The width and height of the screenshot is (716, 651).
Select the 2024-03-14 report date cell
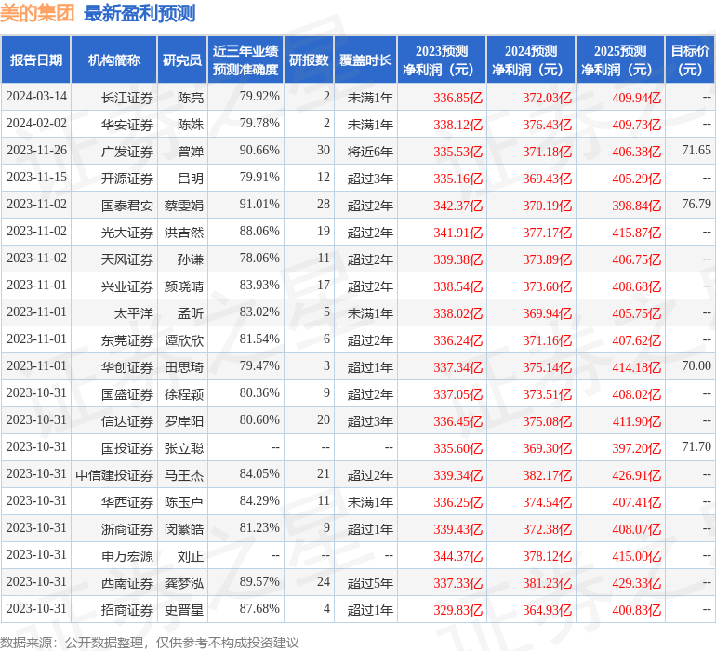(37, 97)
